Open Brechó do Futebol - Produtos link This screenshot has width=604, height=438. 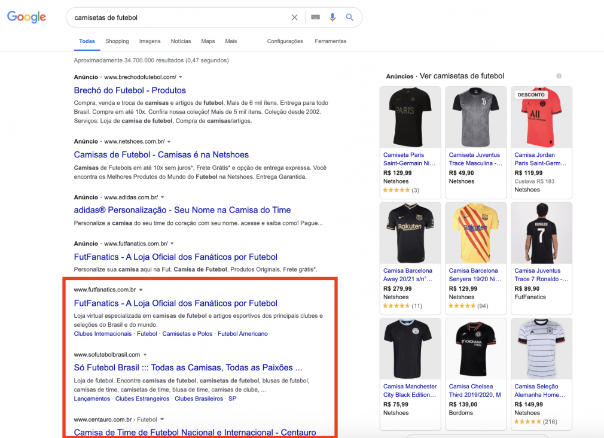pyautogui.click(x=130, y=90)
